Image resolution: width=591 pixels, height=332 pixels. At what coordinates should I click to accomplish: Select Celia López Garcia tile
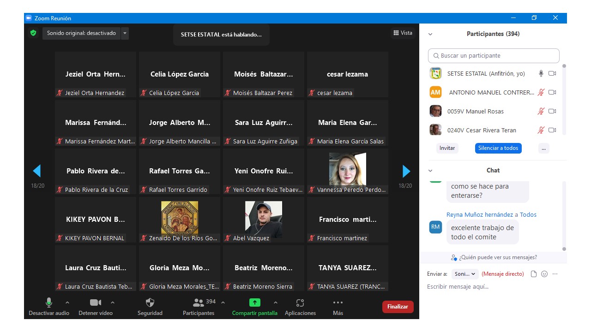tap(180, 74)
